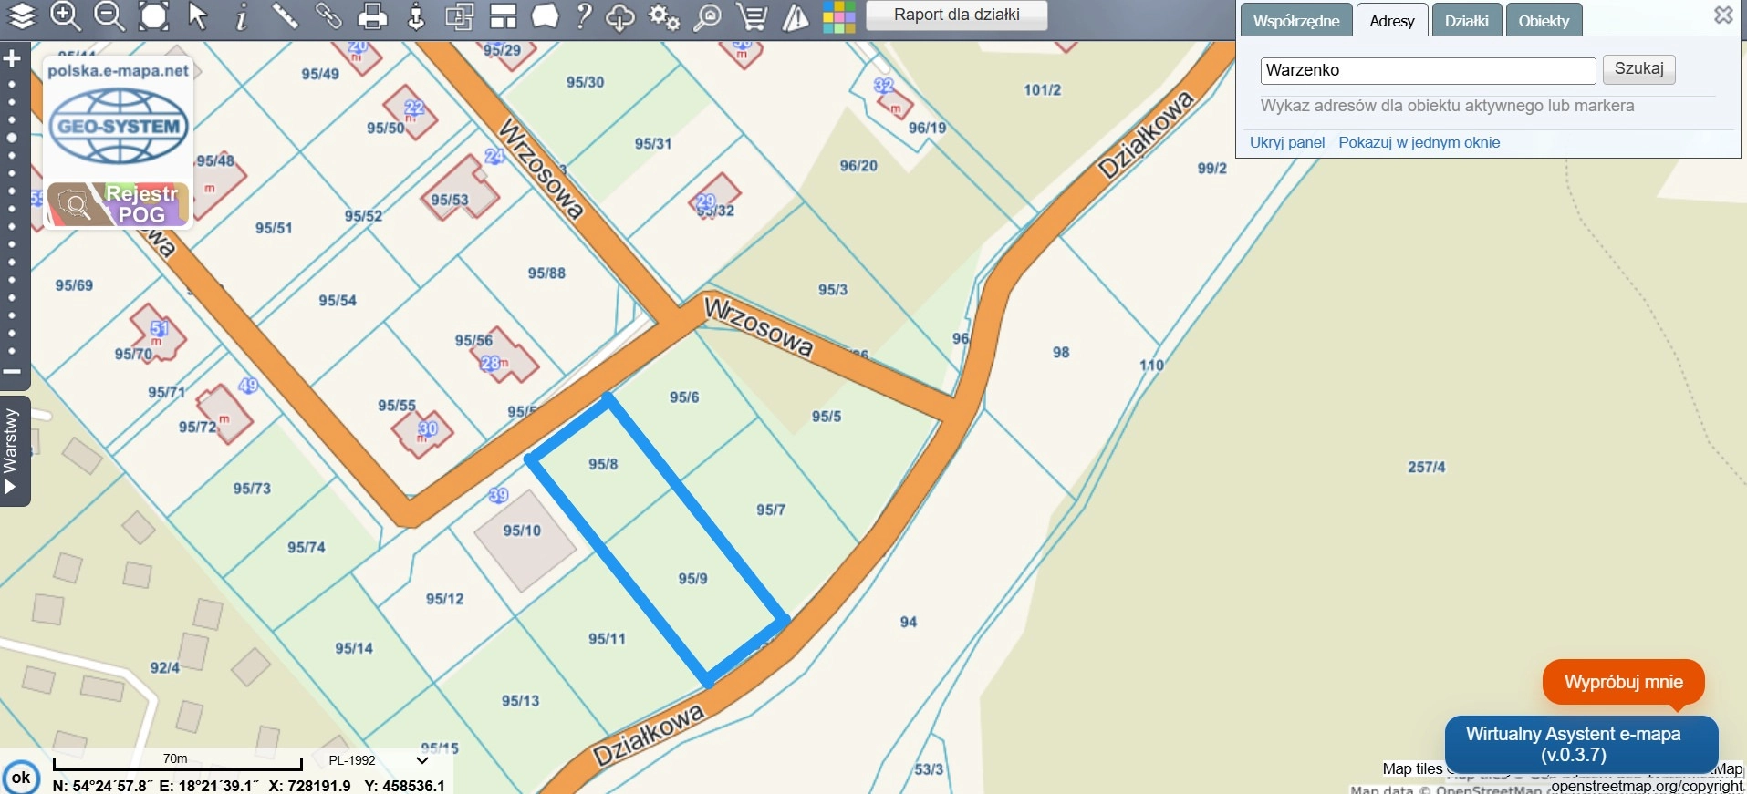Select the ruler measurement tool
Screen dimensions: 1747x794
(285, 16)
